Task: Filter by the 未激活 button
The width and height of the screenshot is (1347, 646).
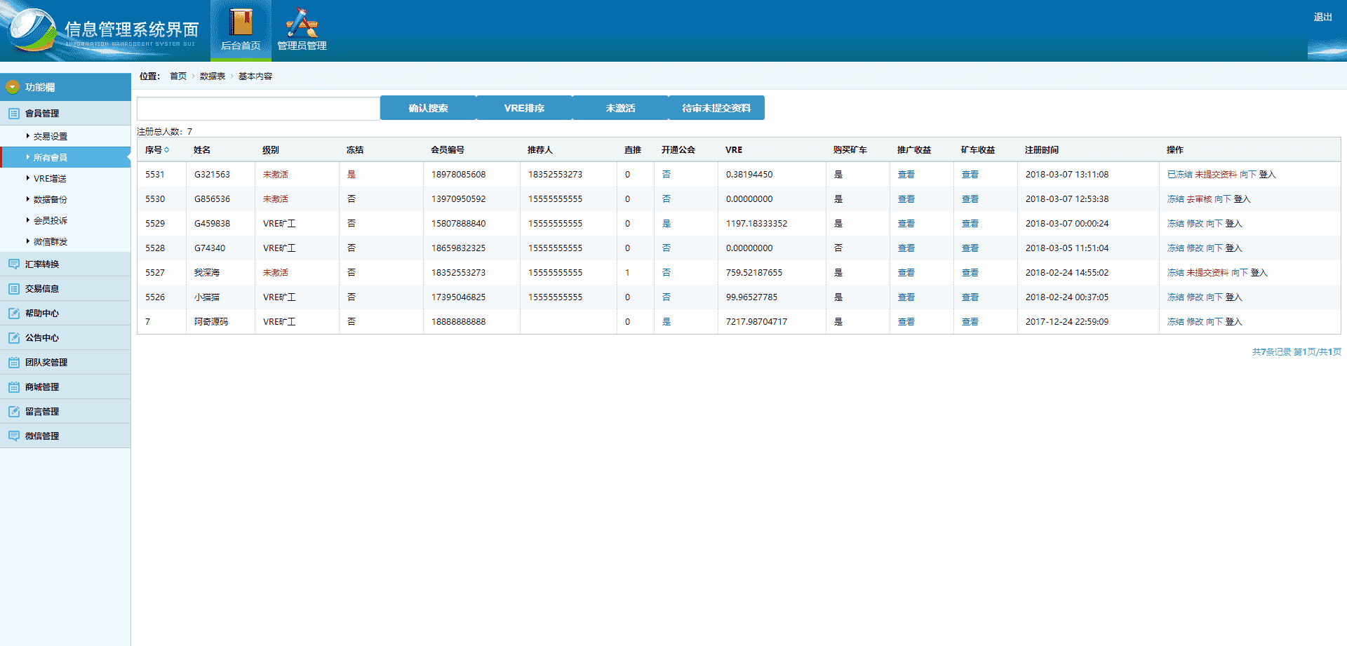Action: [x=620, y=108]
